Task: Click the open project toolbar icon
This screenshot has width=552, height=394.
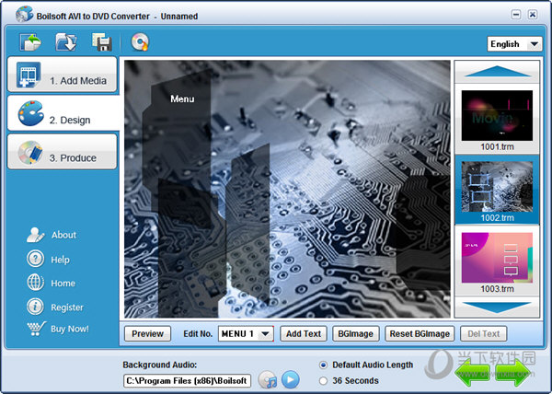Action: coord(65,41)
